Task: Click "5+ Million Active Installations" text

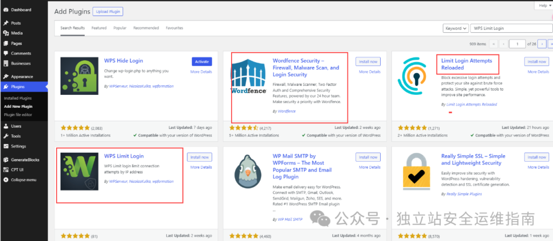Action: coord(254,135)
